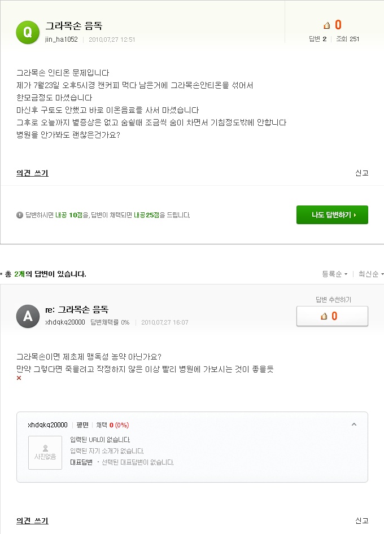
Task: Open answerer xhdqkq20000 username link
Action: pos(65,322)
